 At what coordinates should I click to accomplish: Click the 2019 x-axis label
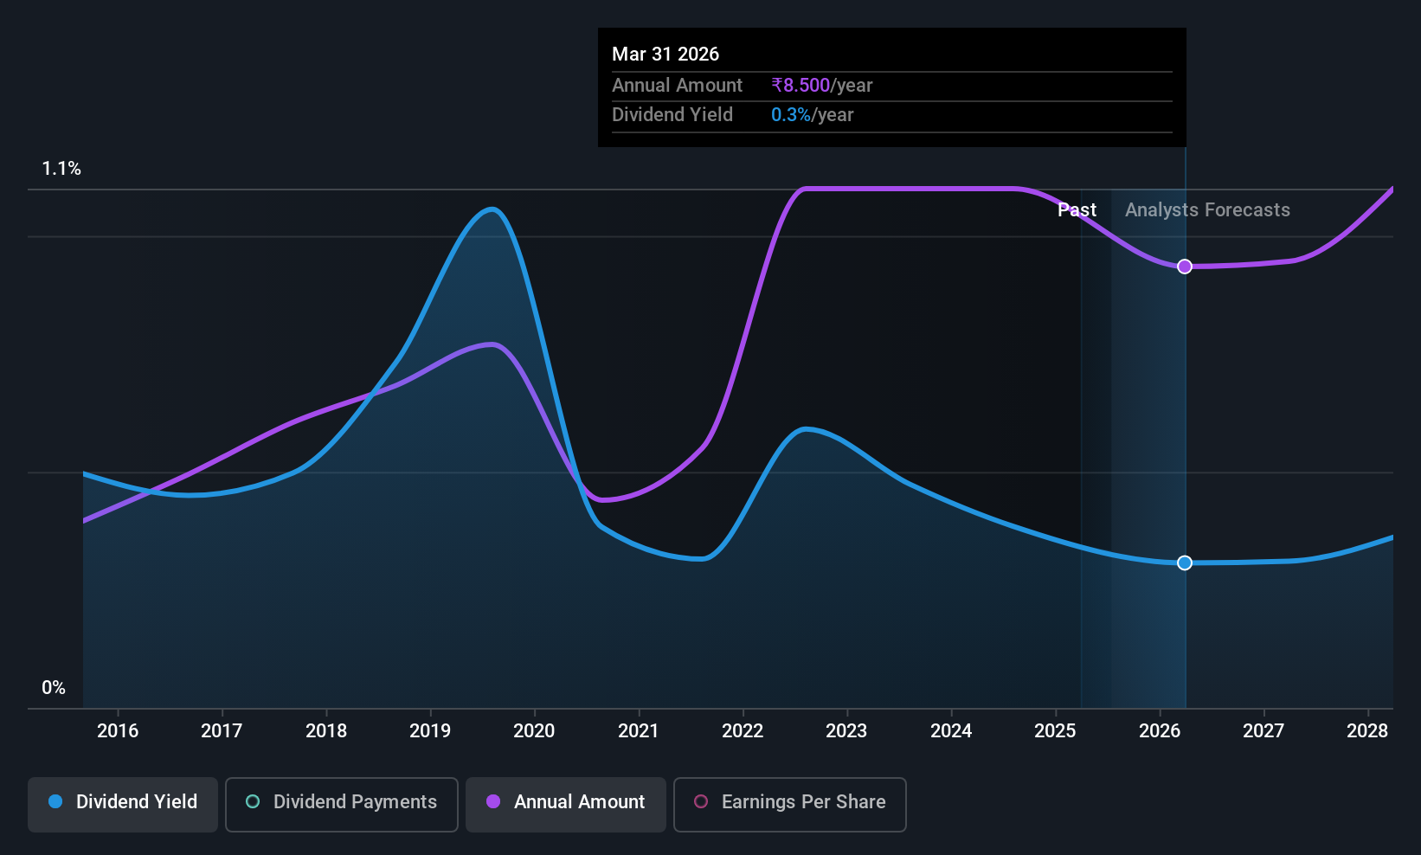coord(430,731)
